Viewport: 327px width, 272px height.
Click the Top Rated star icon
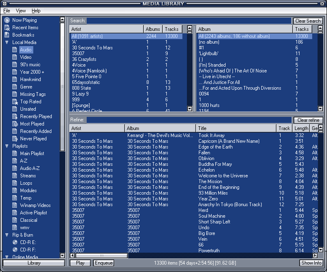(x=15, y=102)
